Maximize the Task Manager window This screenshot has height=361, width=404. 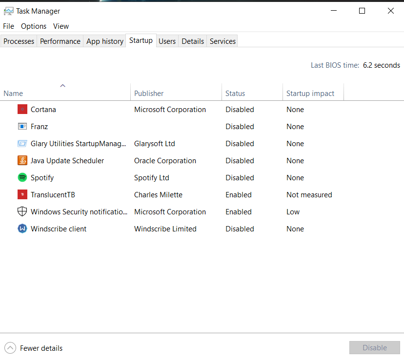click(x=362, y=11)
